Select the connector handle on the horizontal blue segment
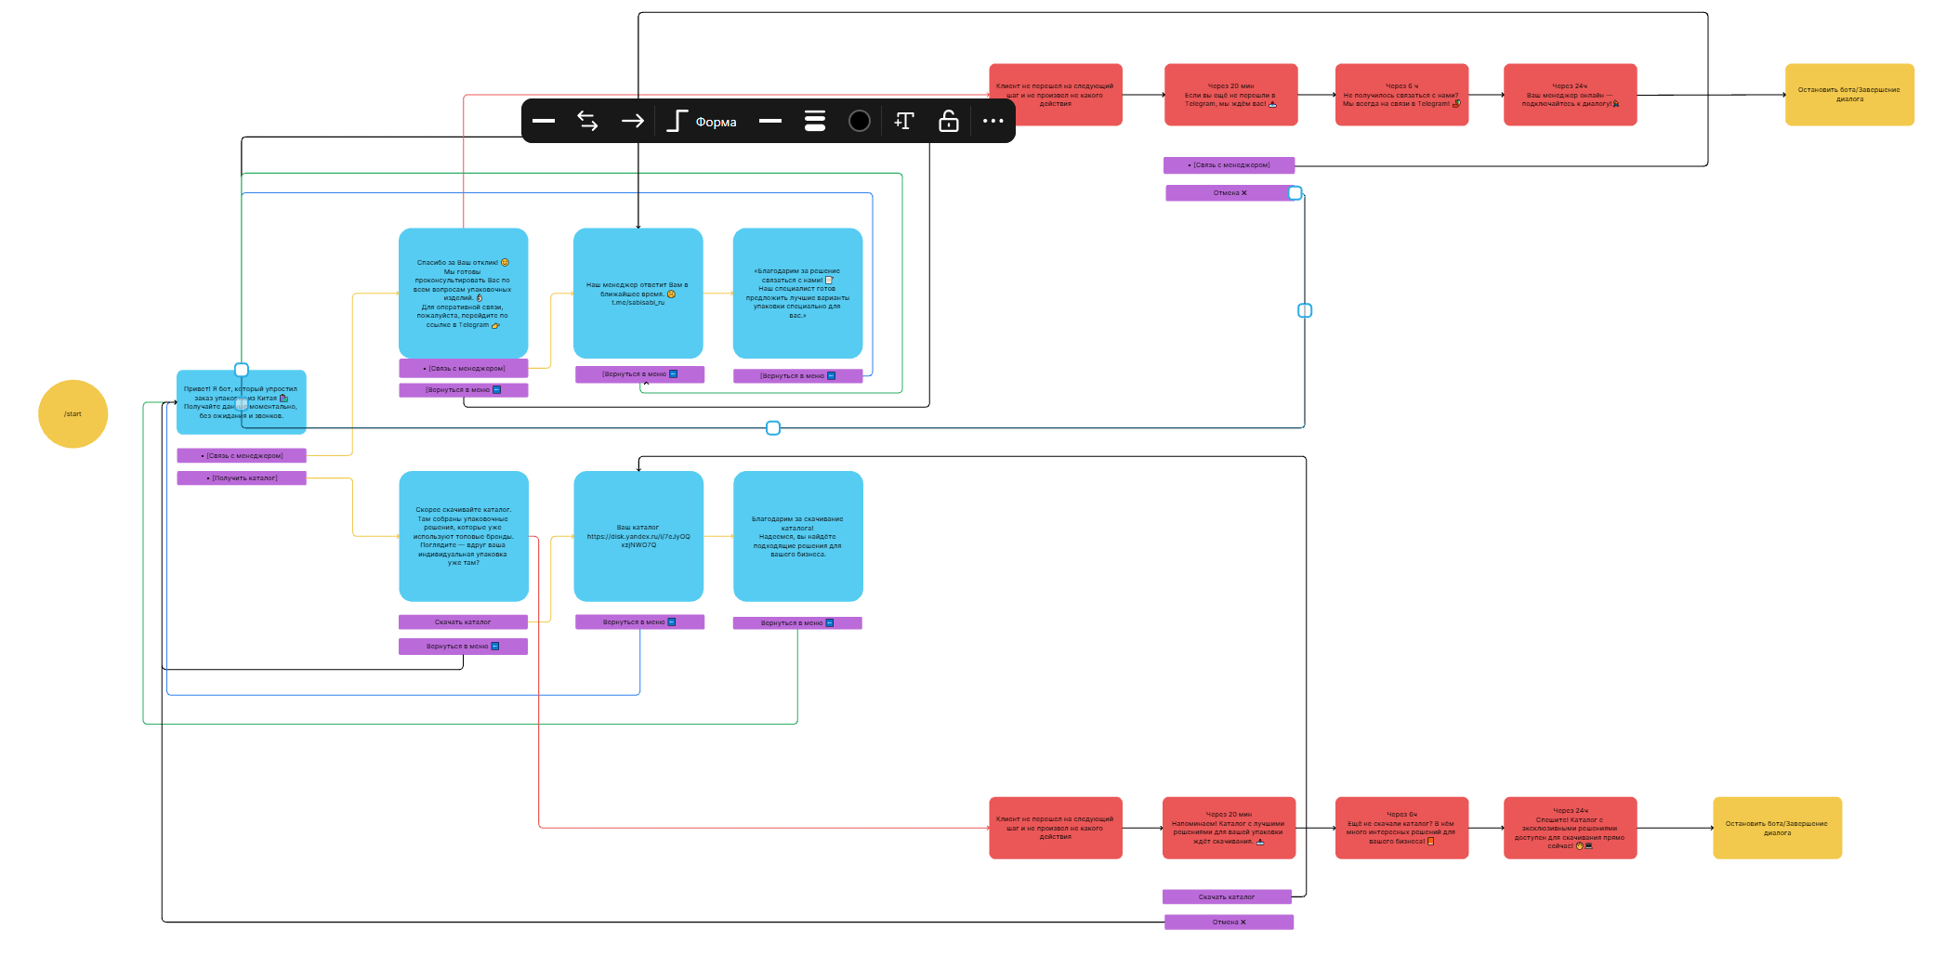This screenshot has width=1933, height=955. point(773,428)
